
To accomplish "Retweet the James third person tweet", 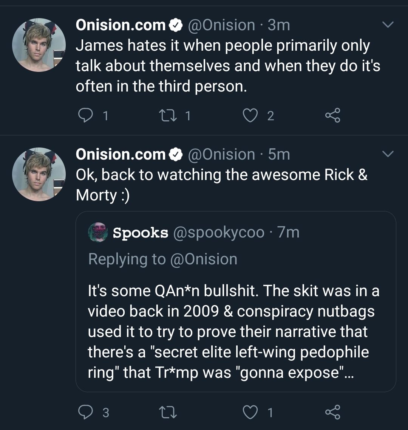I will tap(168, 115).
